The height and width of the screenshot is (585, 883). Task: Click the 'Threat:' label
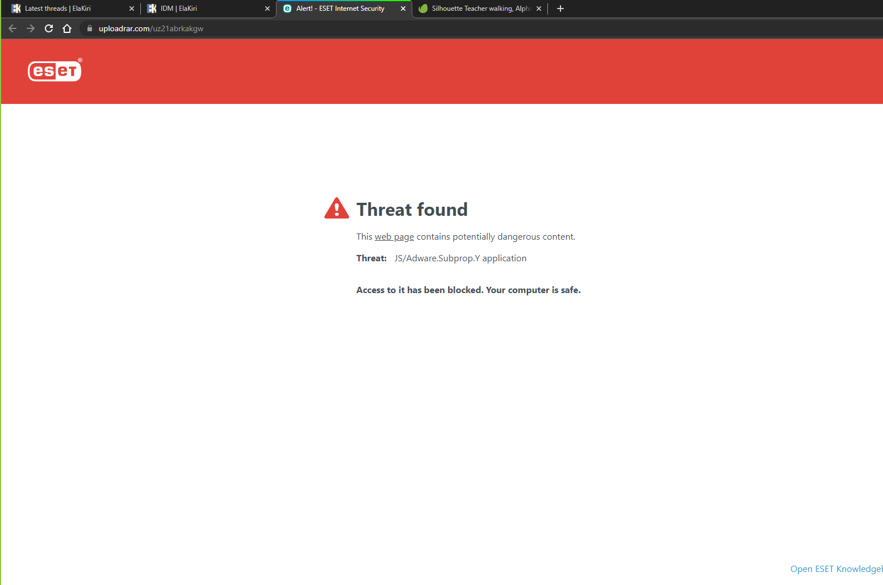(371, 258)
